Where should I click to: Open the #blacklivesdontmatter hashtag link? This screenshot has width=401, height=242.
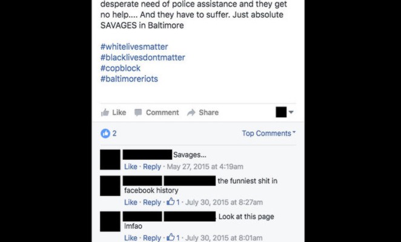pyautogui.click(x=143, y=57)
